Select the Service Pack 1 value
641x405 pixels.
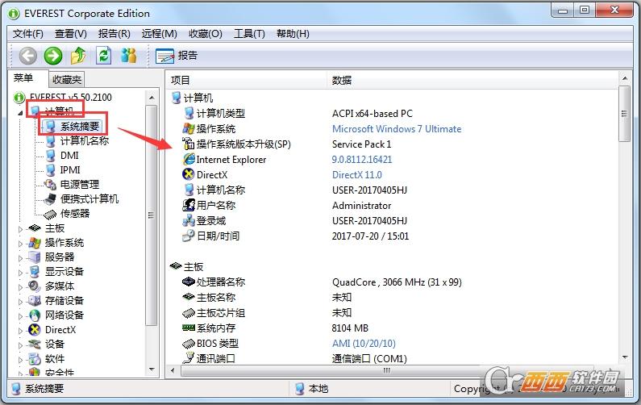tap(361, 144)
